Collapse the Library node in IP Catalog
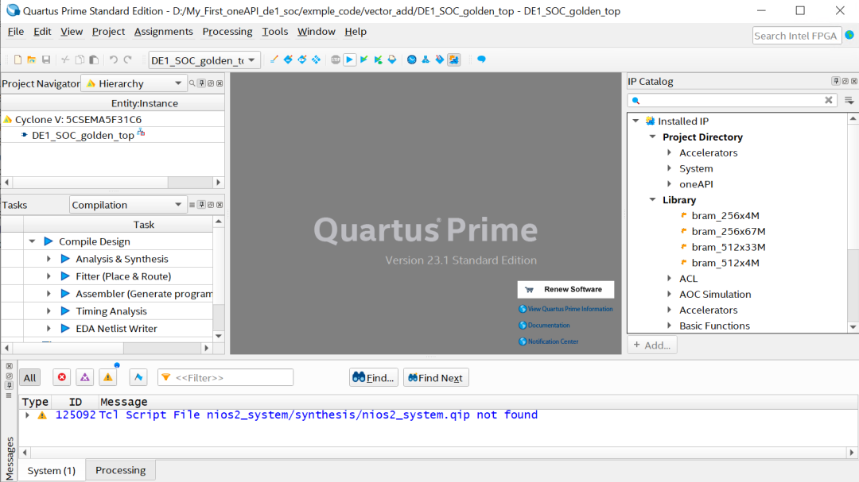 (652, 199)
